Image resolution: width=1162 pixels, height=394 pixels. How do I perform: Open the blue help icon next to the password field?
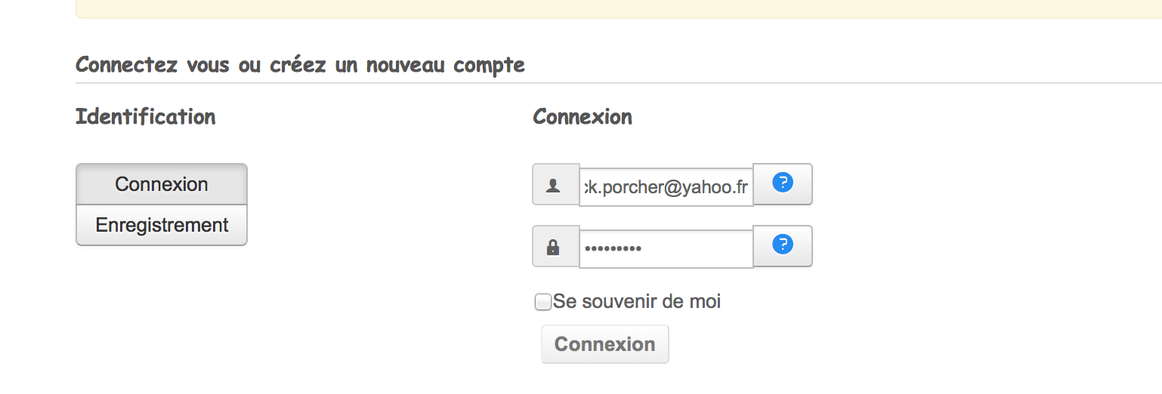(783, 245)
